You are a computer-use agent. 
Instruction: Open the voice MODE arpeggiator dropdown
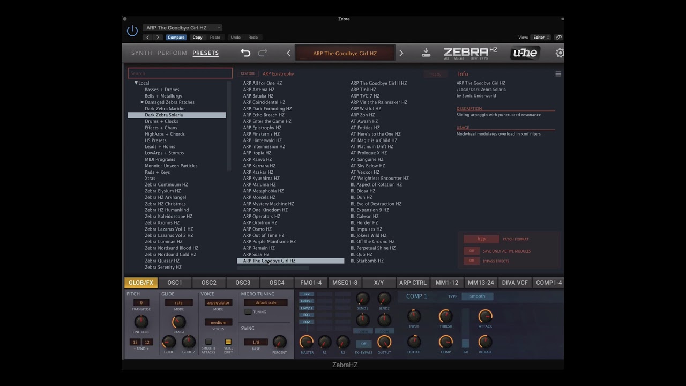coord(218,303)
